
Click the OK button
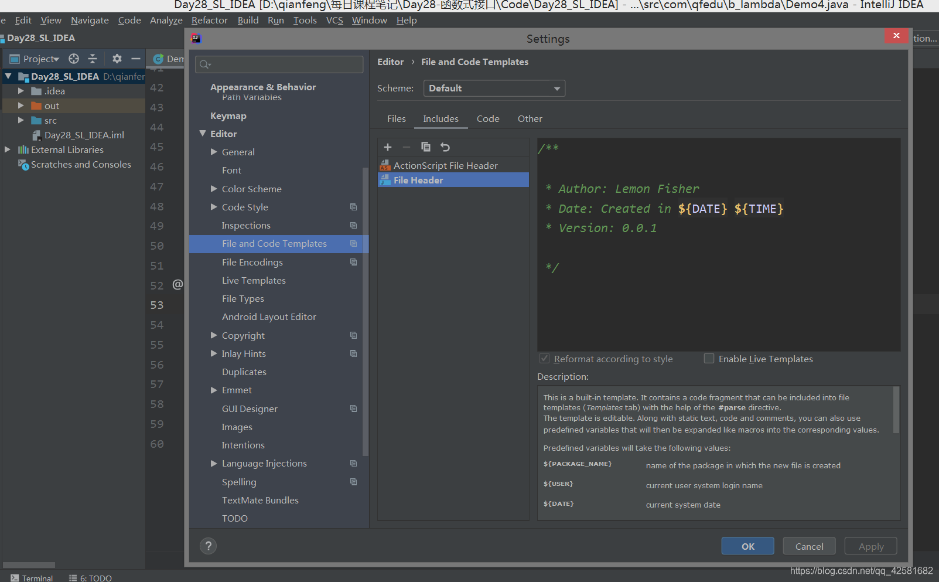(748, 546)
